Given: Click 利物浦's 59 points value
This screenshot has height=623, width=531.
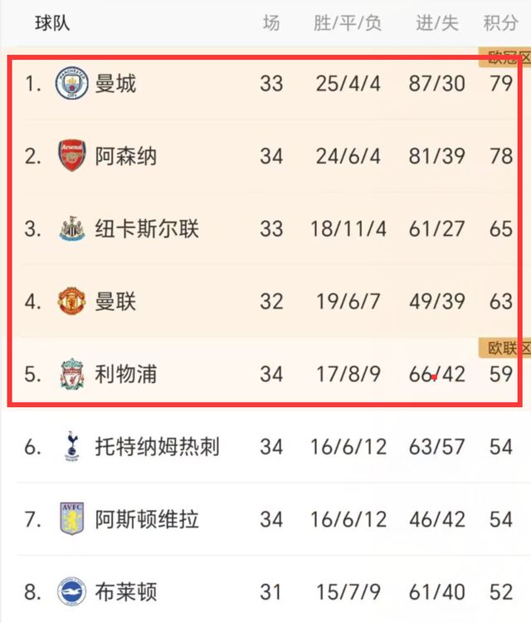Looking at the screenshot, I should tap(500, 374).
